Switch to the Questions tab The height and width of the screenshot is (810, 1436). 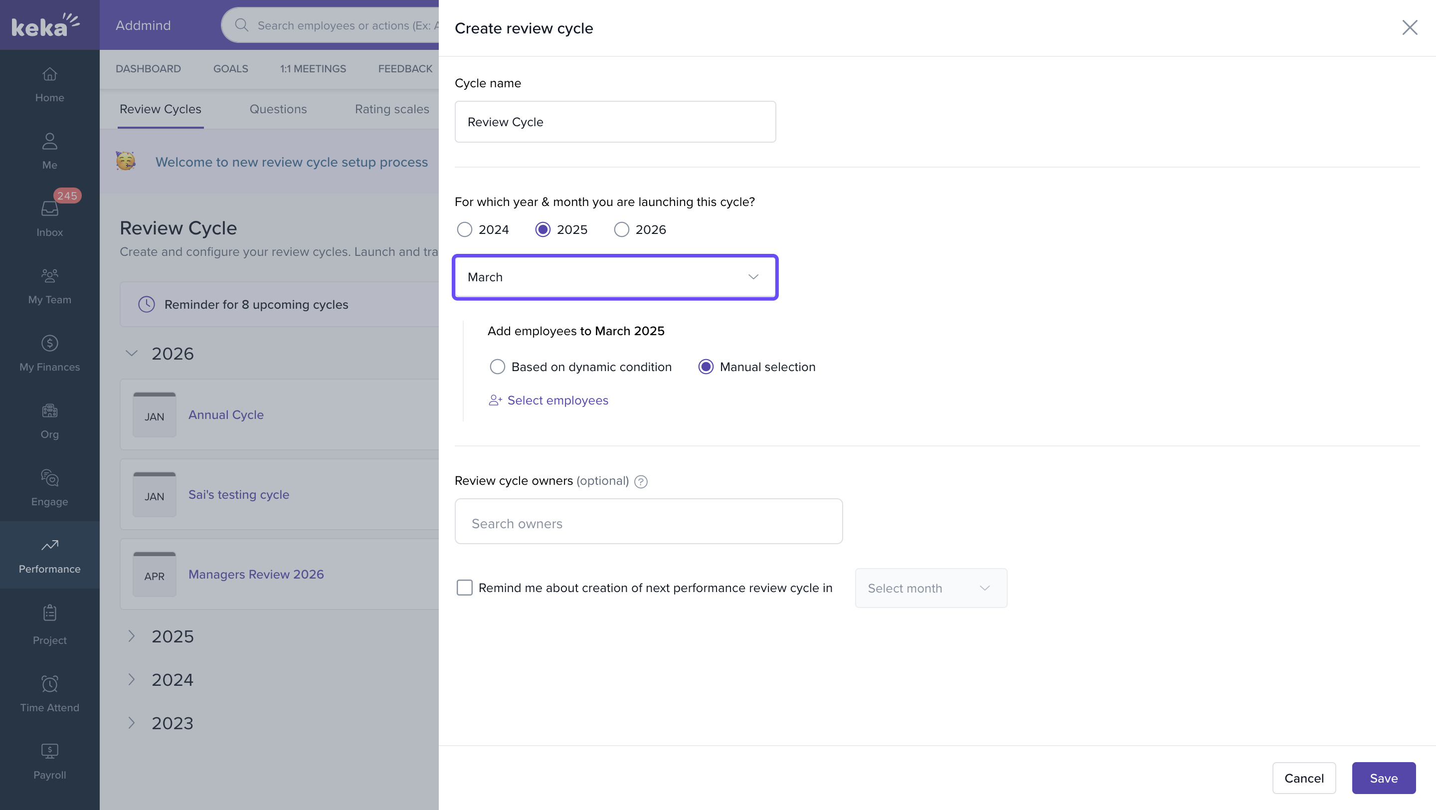click(x=278, y=109)
